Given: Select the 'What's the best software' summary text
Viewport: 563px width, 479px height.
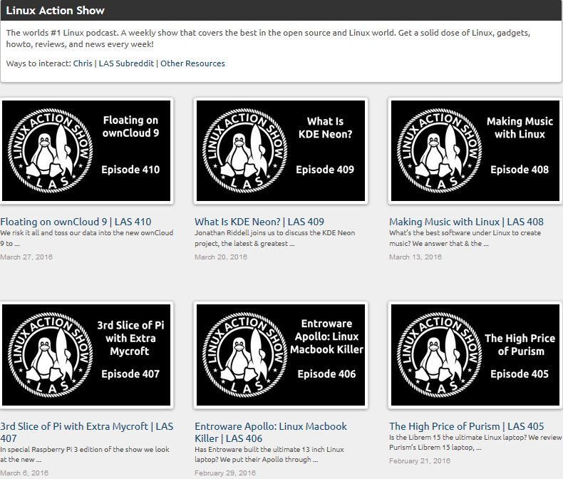Looking at the screenshot, I should pyautogui.click(x=465, y=238).
